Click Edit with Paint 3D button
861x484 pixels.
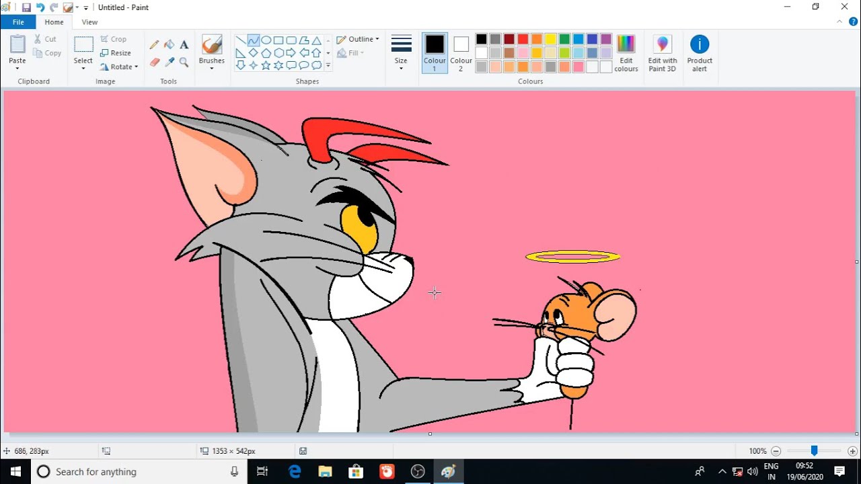(663, 53)
